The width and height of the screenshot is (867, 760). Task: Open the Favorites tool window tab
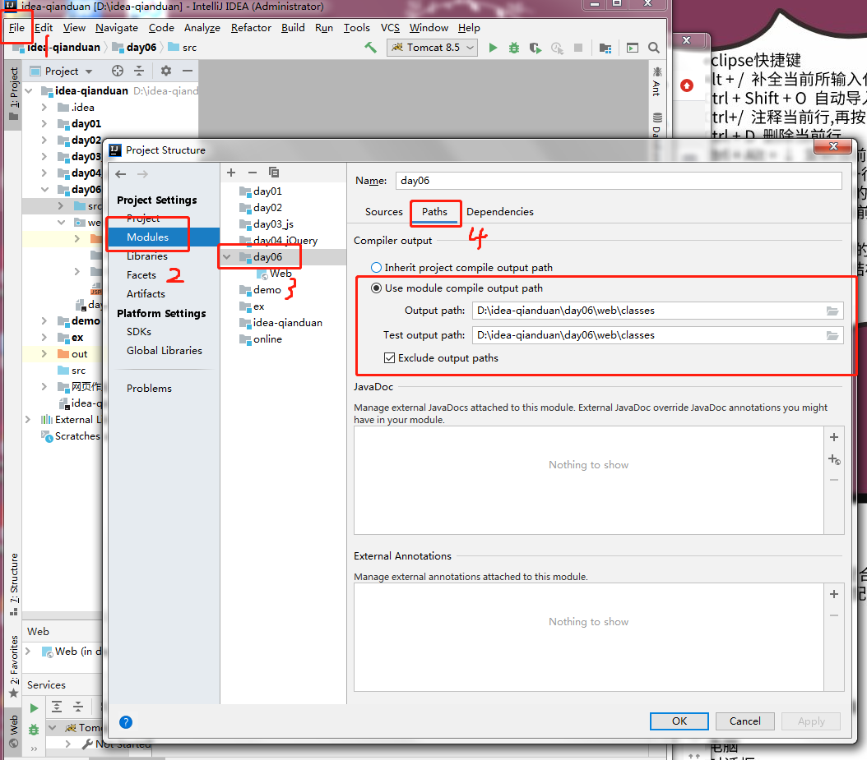(x=14, y=666)
